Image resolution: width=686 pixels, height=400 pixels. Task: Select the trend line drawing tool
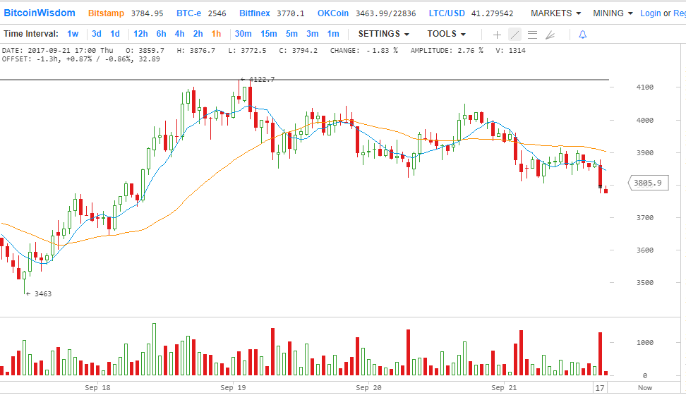[x=514, y=34]
